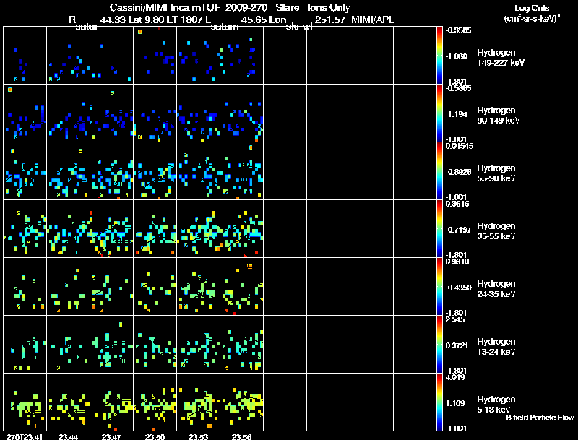Click the 'Hydrogen 149-227 keV' label
The height and width of the screenshot is (440, 578).
point(500,58)
